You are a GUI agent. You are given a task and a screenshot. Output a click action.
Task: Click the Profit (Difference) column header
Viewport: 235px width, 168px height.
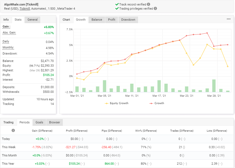77,131
